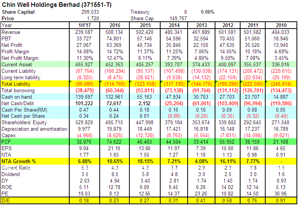Select the Treasury percentage 0.00%

207,12
